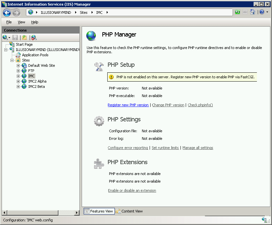Select the Application Pools icon

coord(18,55)
